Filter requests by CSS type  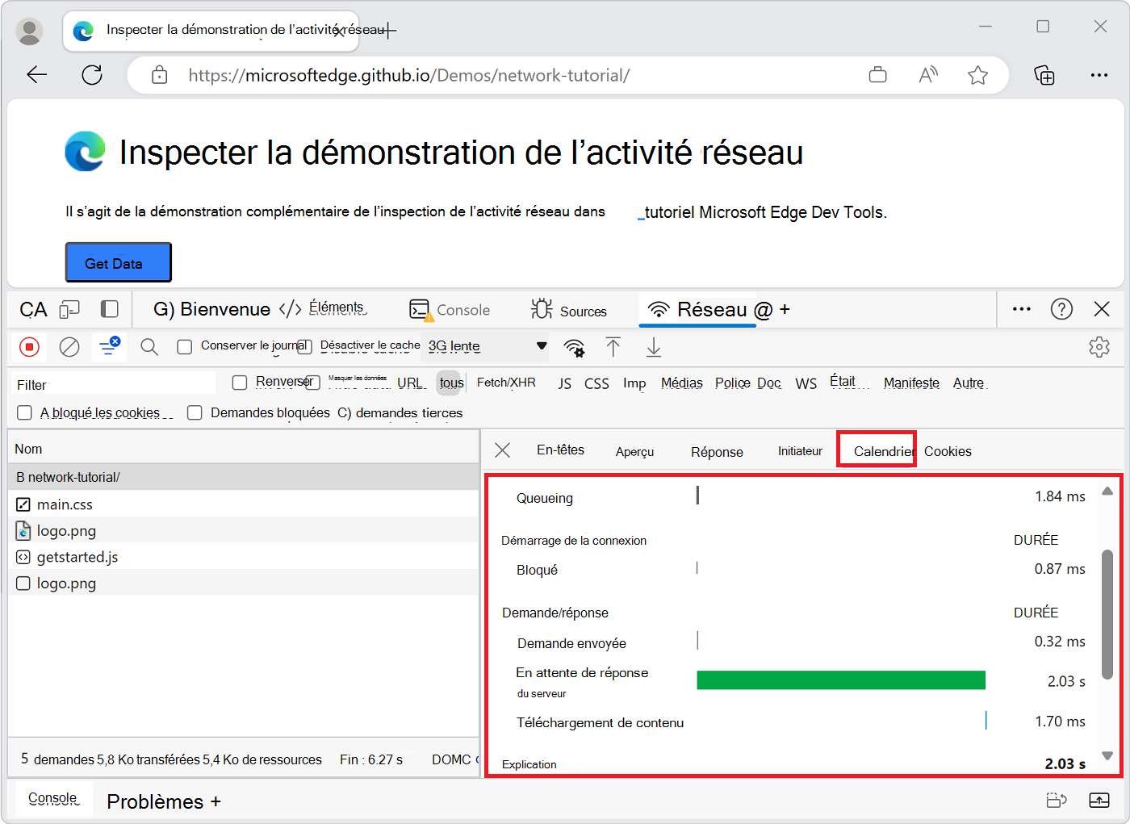click(x=596, y=383)
